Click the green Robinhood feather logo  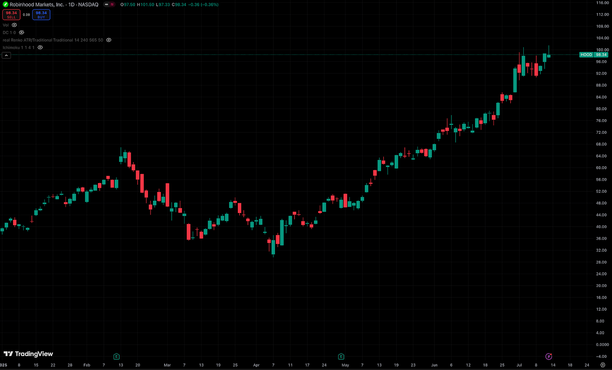(5, 5)
